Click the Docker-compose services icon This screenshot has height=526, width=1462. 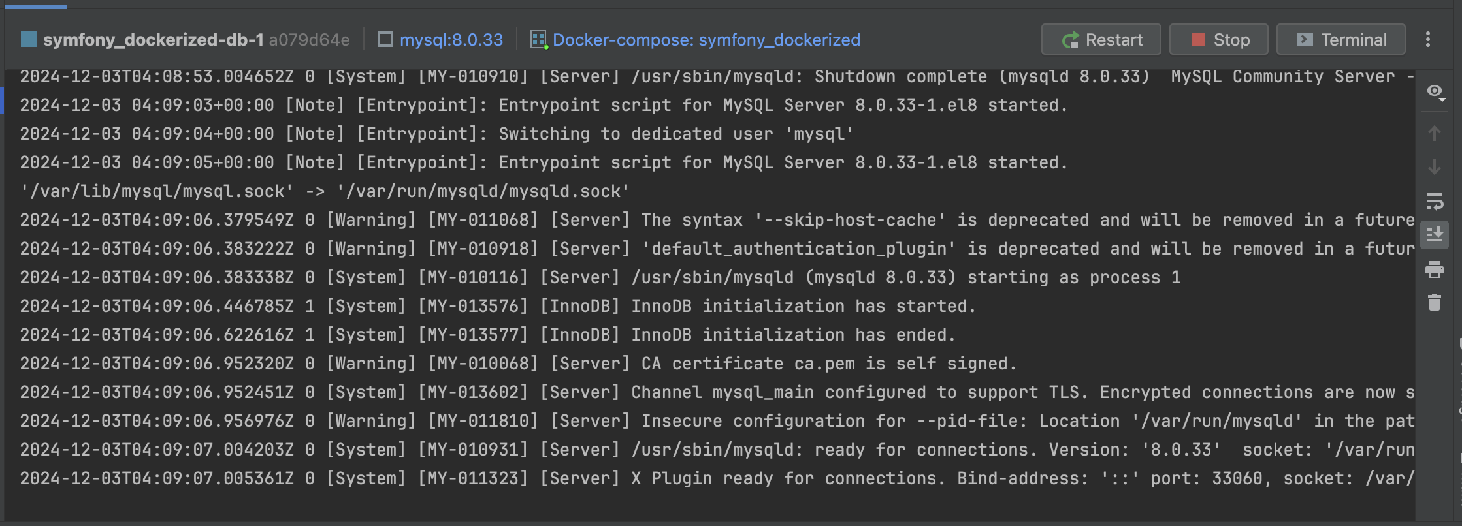pyautogui.click(x=538, y=40)
